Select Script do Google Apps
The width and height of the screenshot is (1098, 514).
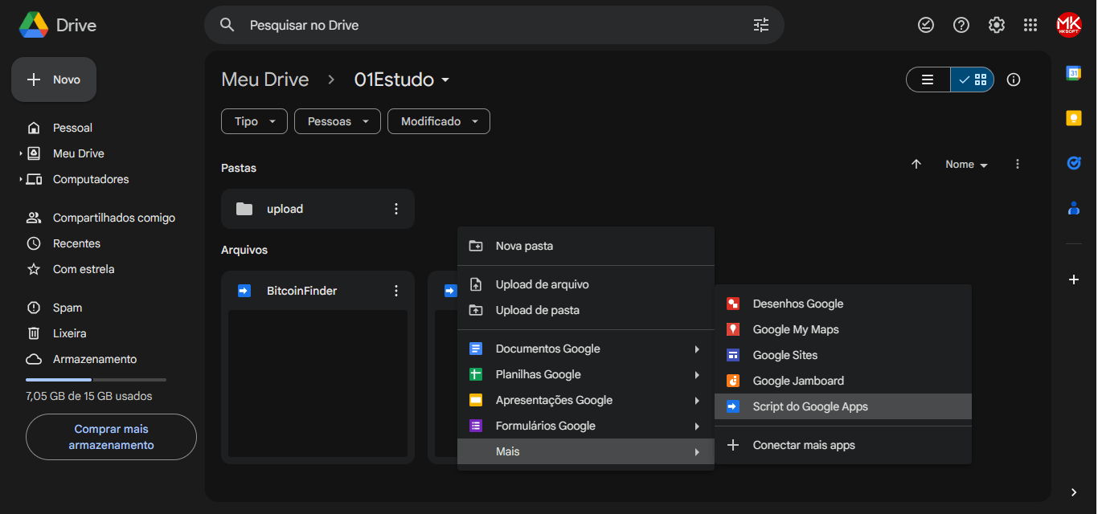810,406
